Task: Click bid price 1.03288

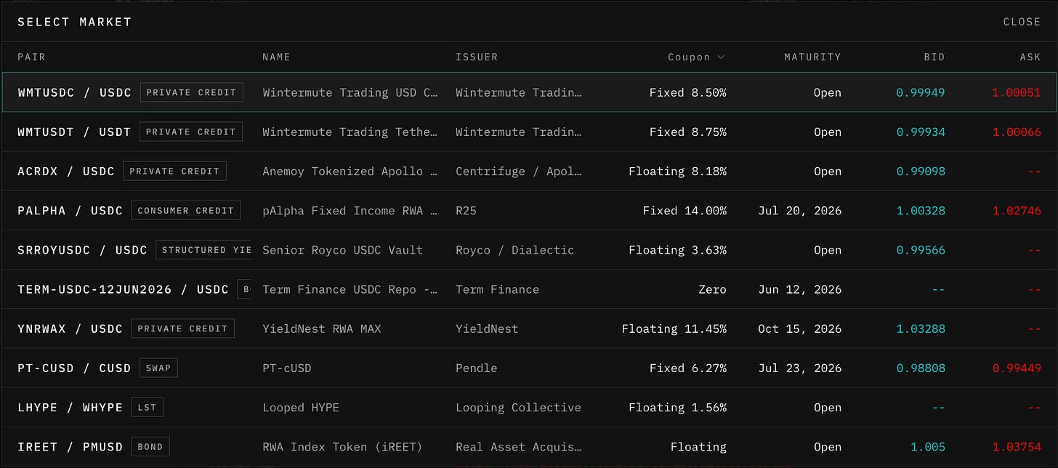Action: coord(921,328)
